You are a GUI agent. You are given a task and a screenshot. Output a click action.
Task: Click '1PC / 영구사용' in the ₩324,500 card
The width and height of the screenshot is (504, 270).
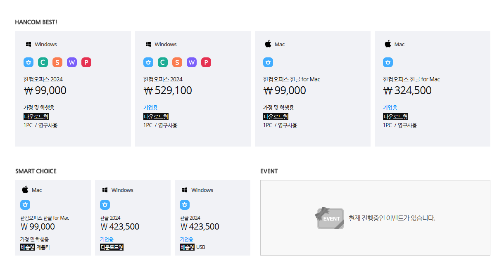click(x=400, y=126)
